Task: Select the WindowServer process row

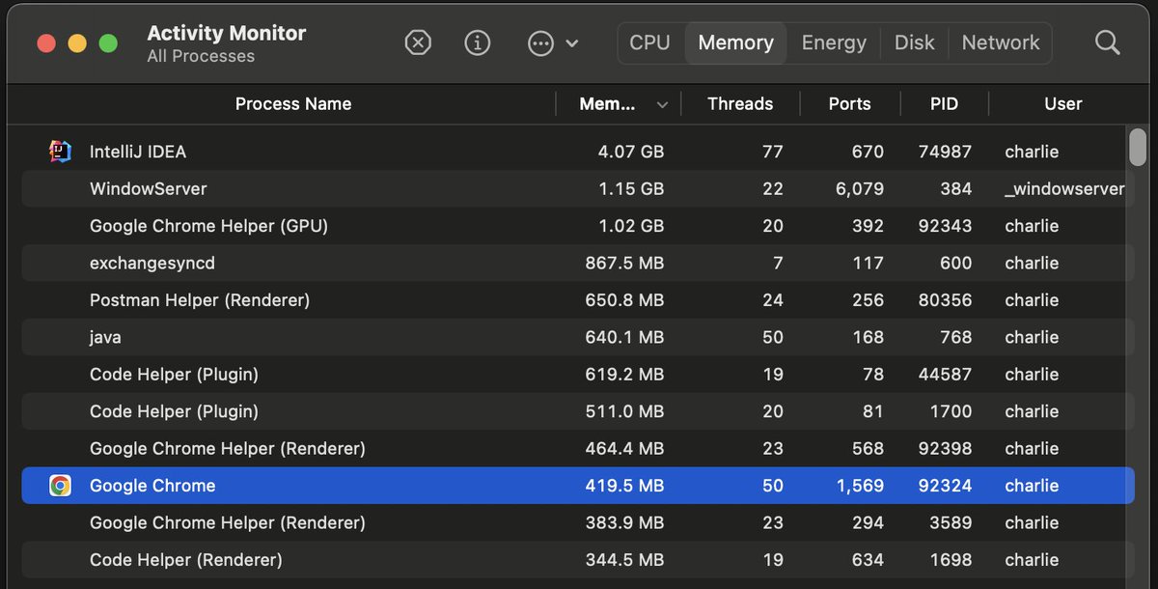Action: coord(577,188)
